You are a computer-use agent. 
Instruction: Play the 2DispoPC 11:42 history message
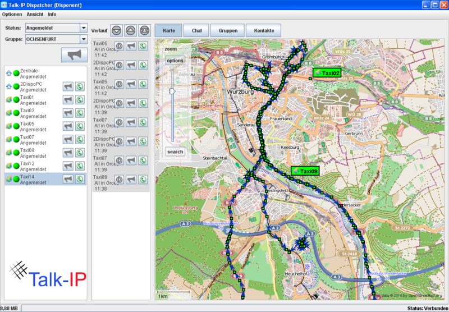[119, 65]
